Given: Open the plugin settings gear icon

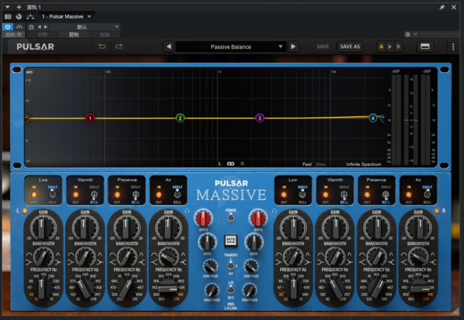Looking at the screenshot, I should click(408, 35).
